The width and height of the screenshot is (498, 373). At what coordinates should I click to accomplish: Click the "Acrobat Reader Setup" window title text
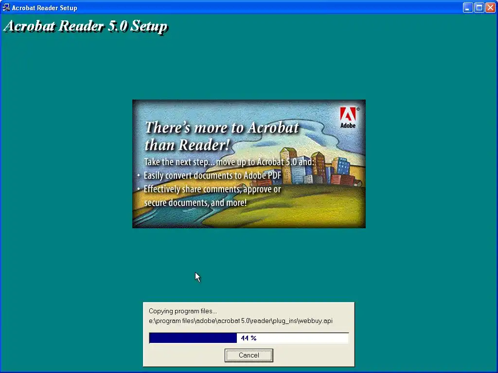coord(44,8)
